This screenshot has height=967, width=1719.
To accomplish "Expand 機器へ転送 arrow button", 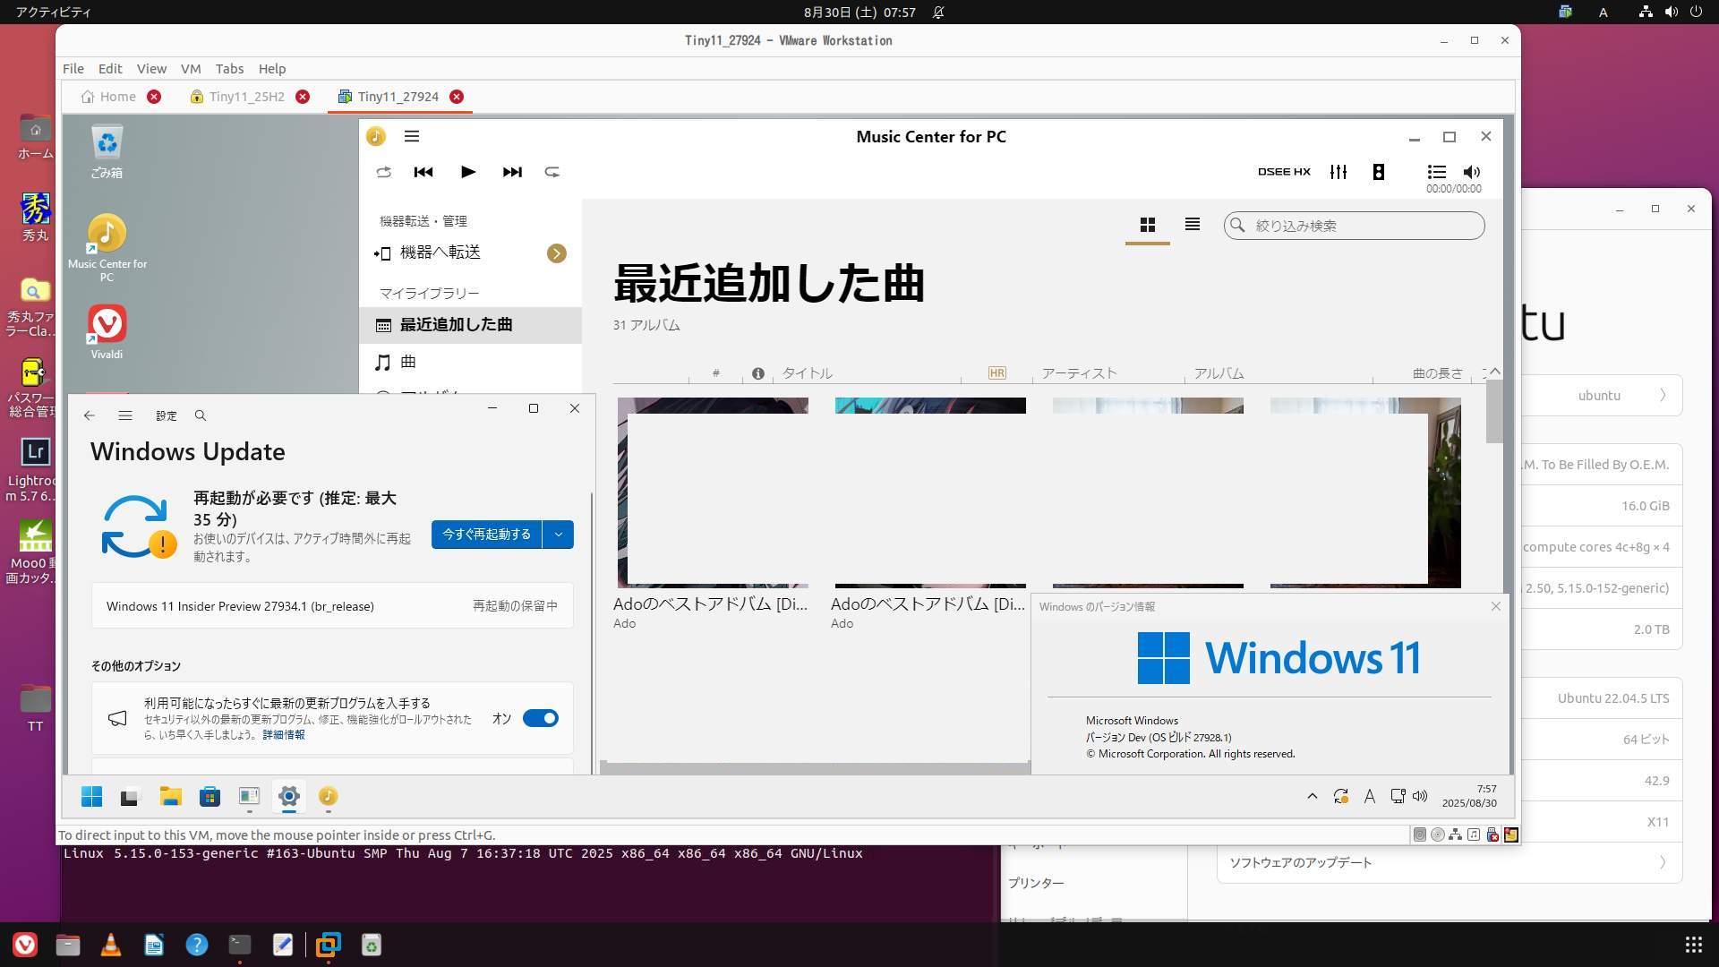I will point(556,253).
